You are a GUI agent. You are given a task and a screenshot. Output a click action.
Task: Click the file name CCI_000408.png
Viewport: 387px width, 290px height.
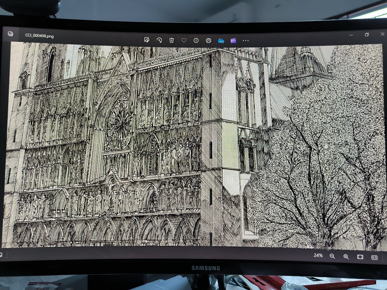40,36
